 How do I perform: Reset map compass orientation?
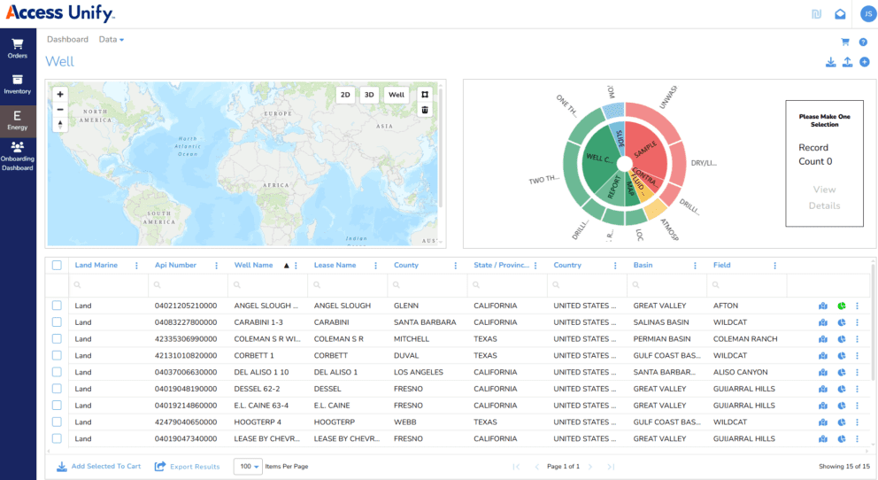click(59, 124)
